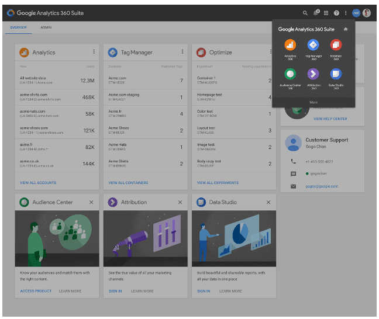The image size is (379, 319).
Task: Open Tag Manager 360 from the app popup
Action: point(313,46)
